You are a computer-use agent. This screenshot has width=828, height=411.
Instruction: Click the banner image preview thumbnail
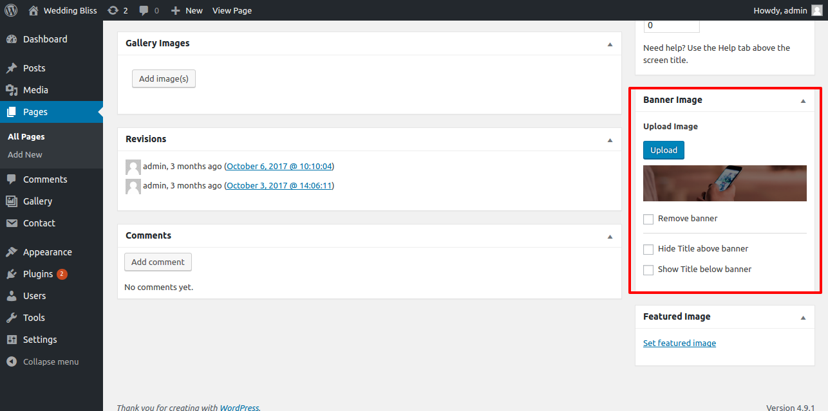(x=724, y=183)
